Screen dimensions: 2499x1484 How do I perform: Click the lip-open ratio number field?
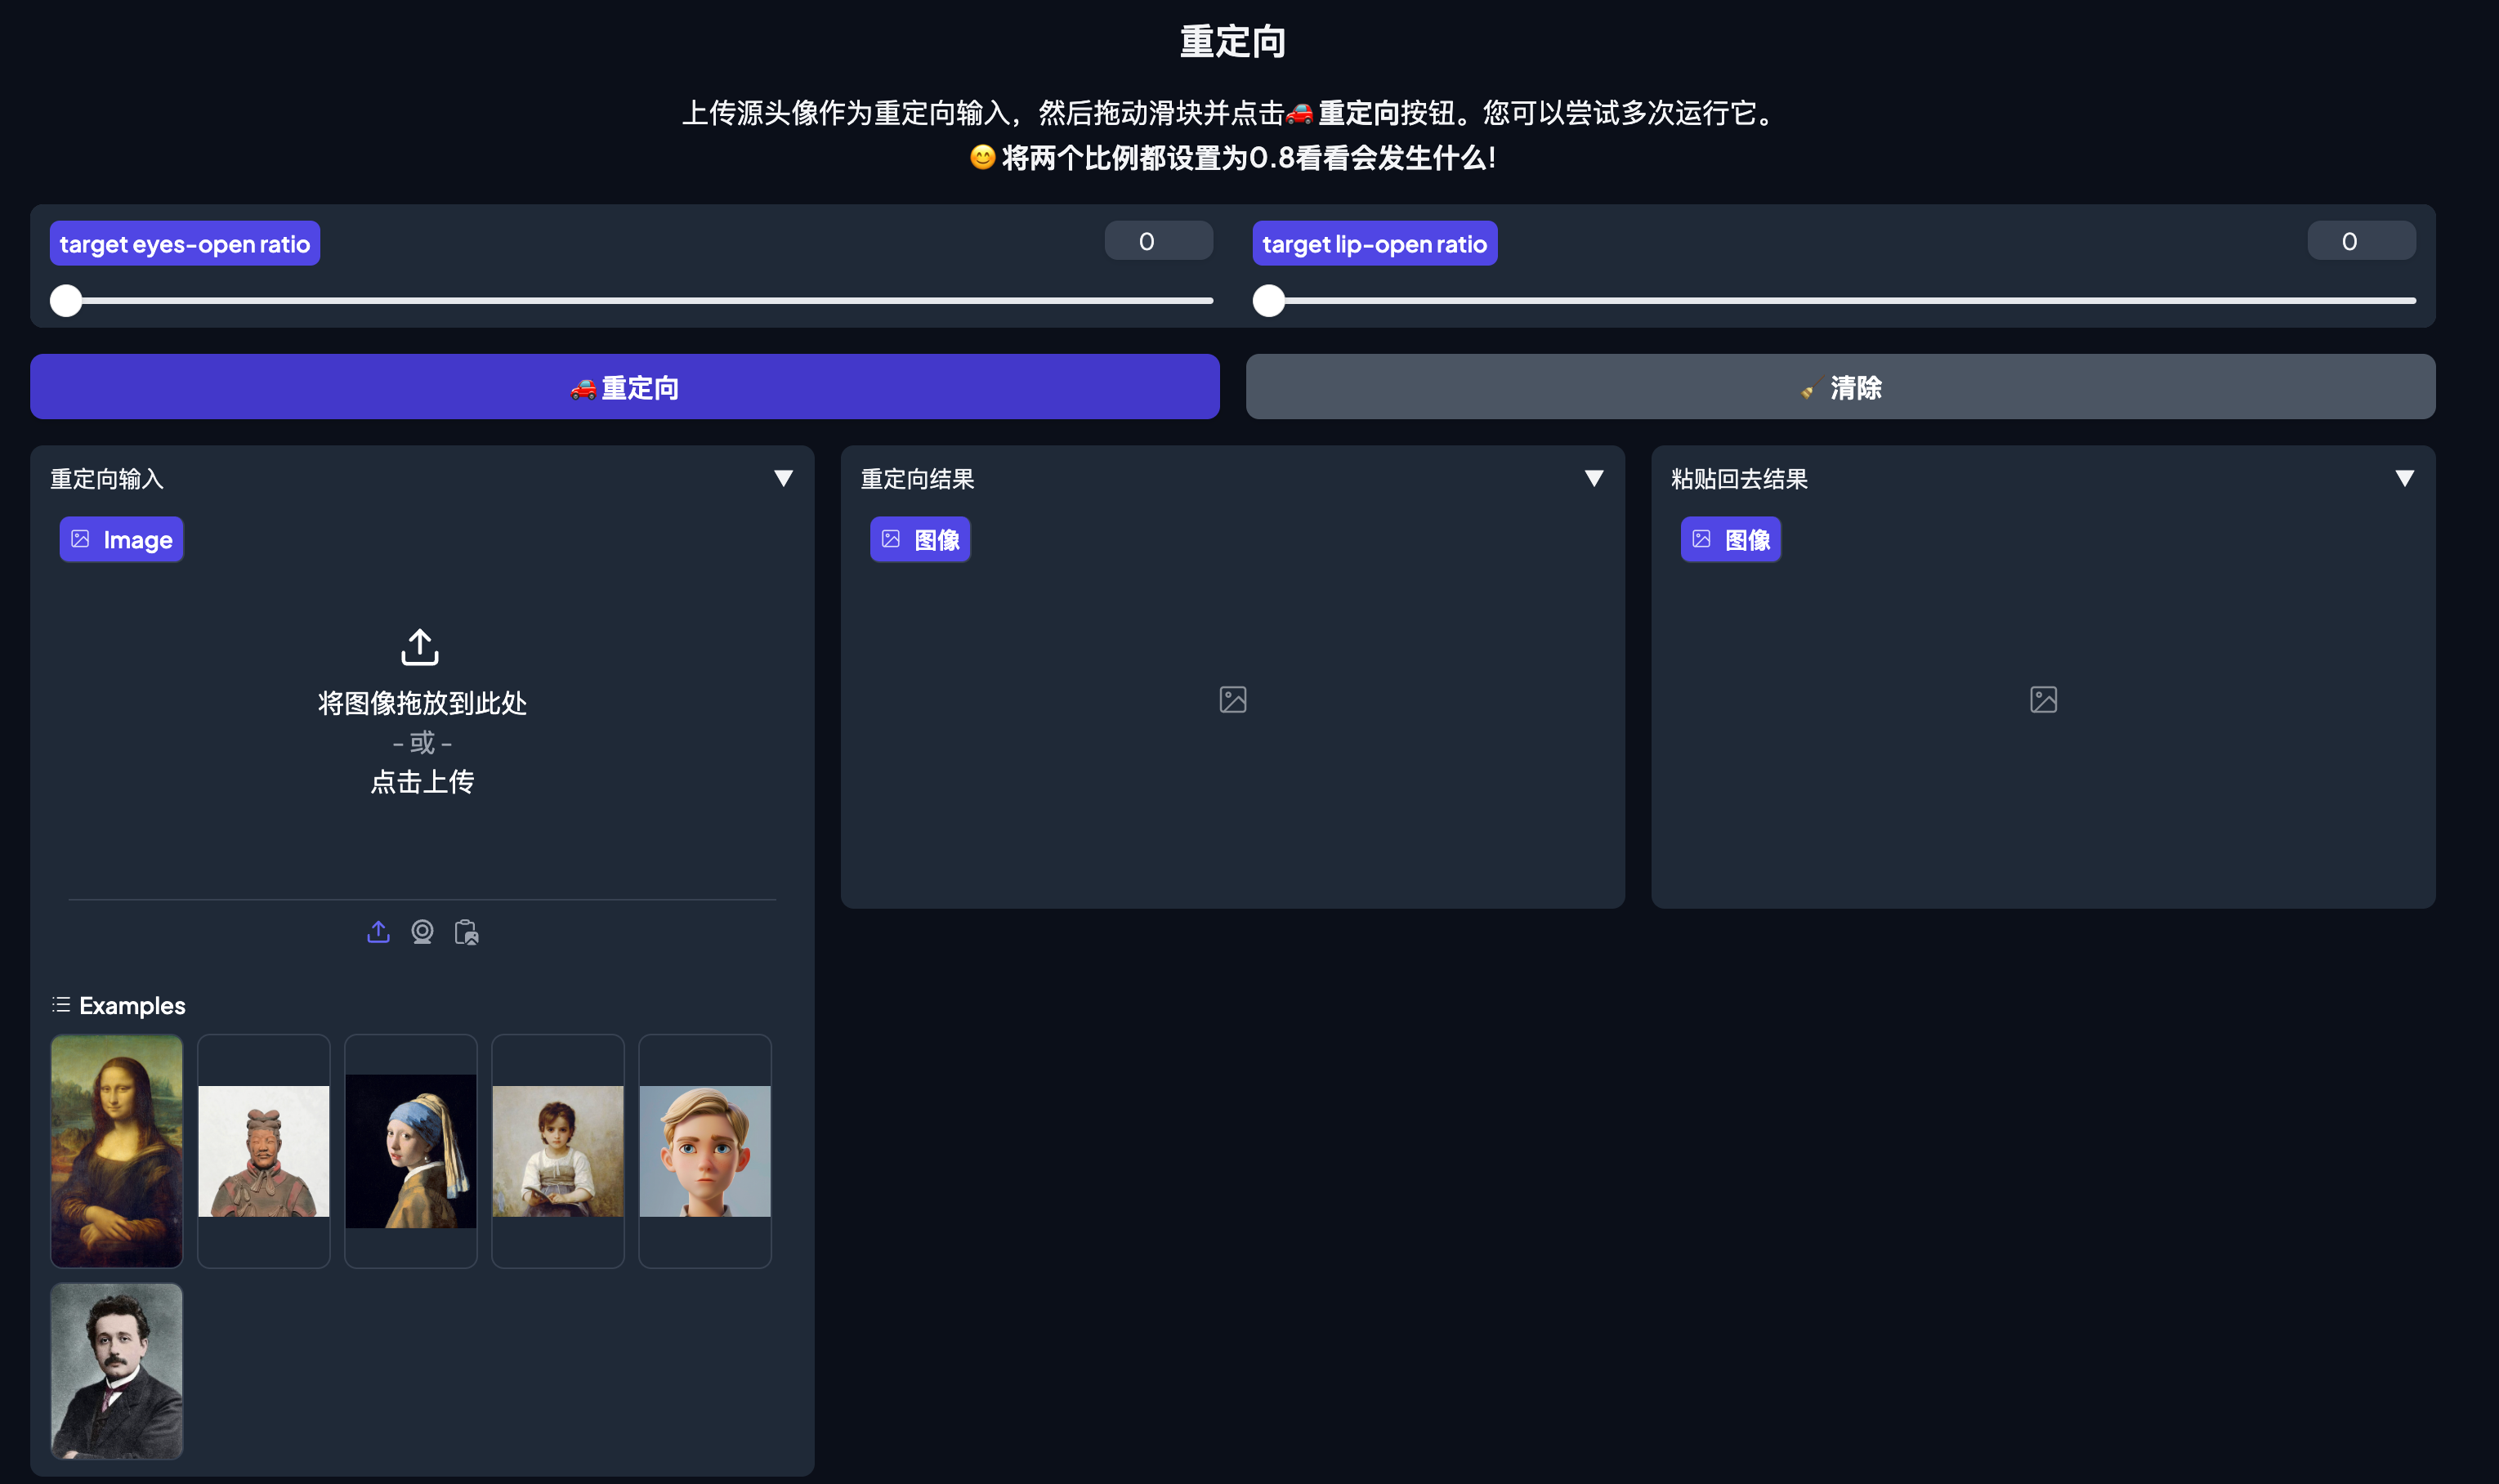click(2360, 241)
